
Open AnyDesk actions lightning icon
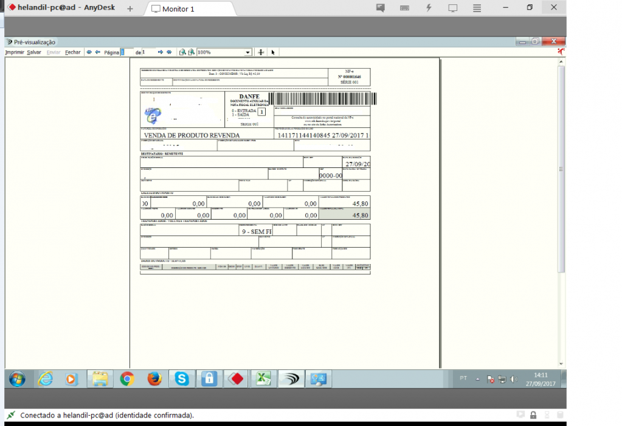pyautogui.click(x=429, y=8)
